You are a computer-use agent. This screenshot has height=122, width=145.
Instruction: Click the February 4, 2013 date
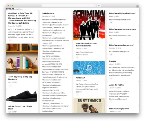coord(81,49)
